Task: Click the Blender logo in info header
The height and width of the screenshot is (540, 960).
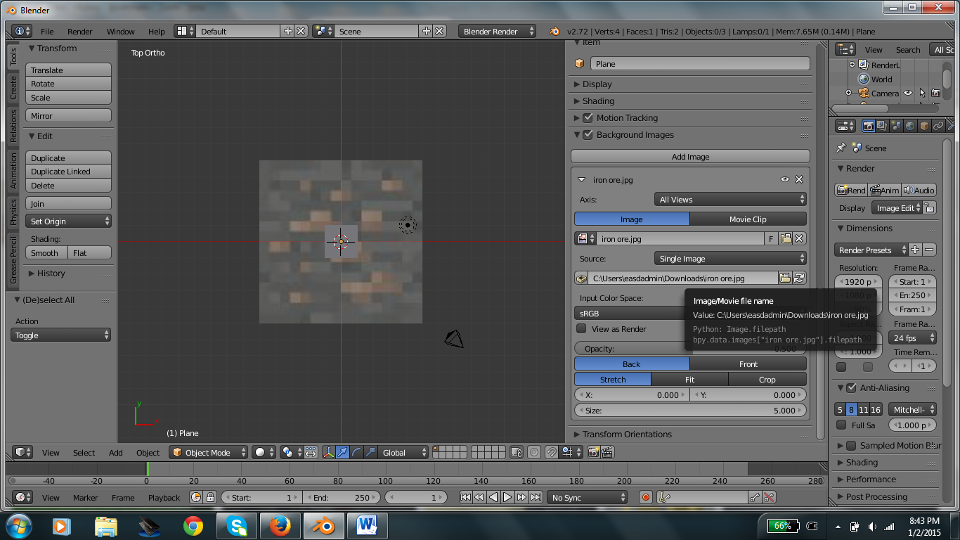Action: [554, 31]
